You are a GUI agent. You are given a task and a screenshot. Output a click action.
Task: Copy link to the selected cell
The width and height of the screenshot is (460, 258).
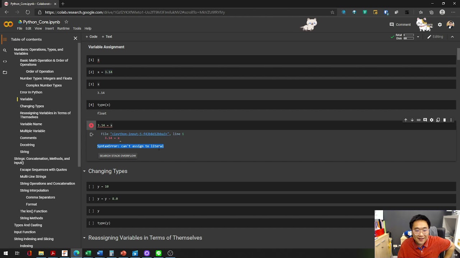coord(419,120)
